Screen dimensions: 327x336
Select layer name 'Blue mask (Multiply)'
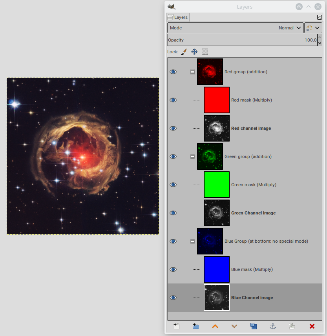tap(252, 269)
